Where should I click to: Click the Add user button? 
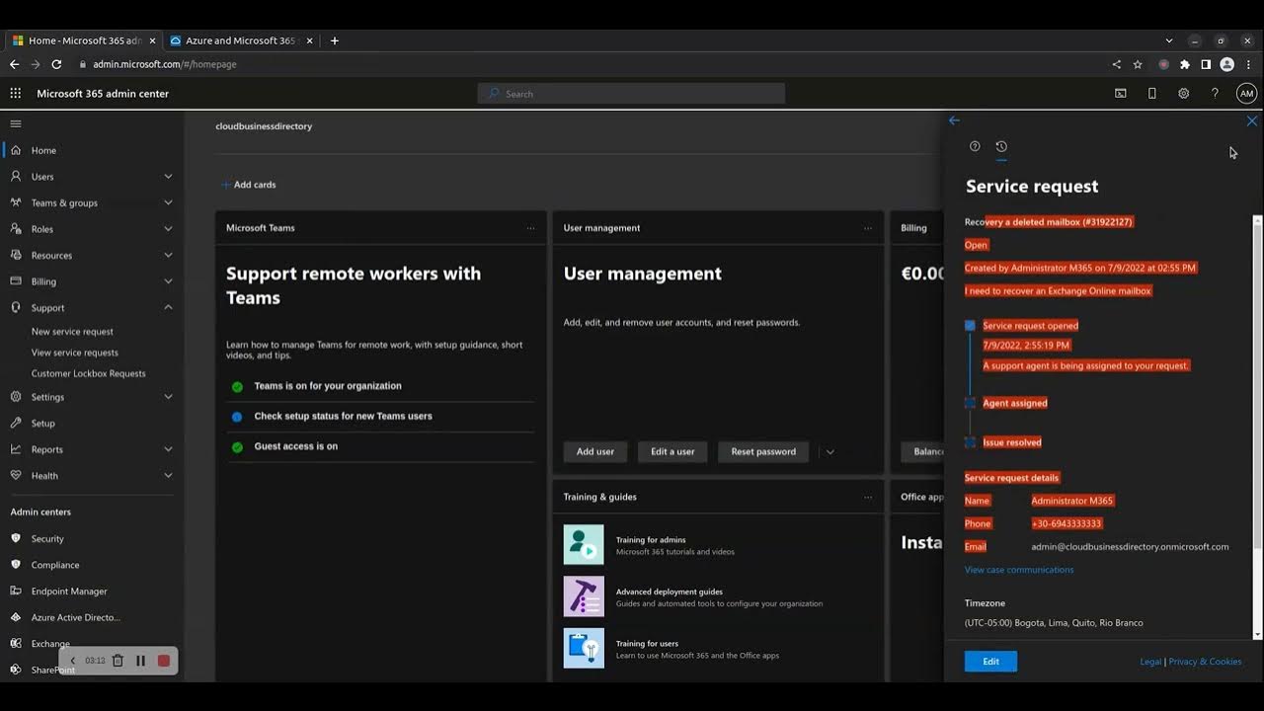pyautogui.click(x=595, y=452)
